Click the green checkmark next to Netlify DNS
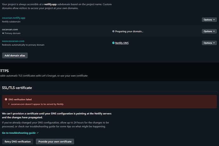Image resolution: width=219 pixels, height=146 pixels. [x=113, y=43]
